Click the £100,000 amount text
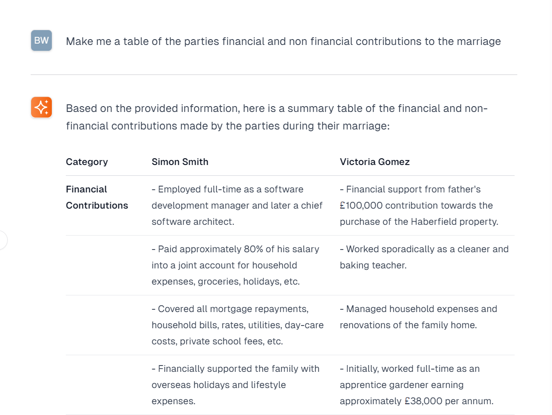 [x=361, y=205]
